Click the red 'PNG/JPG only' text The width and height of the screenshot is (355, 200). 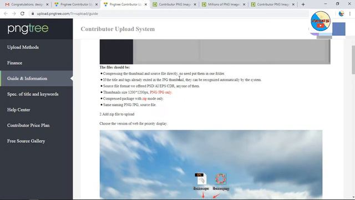click(161, 92)
